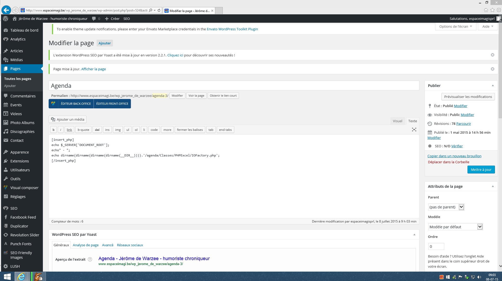Click Prévisualiser les modifications button

[x=468, y=97]
